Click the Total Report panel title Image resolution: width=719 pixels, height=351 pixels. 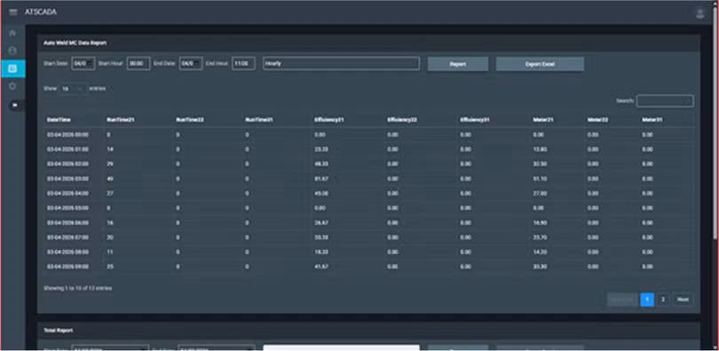coord(58,330)
